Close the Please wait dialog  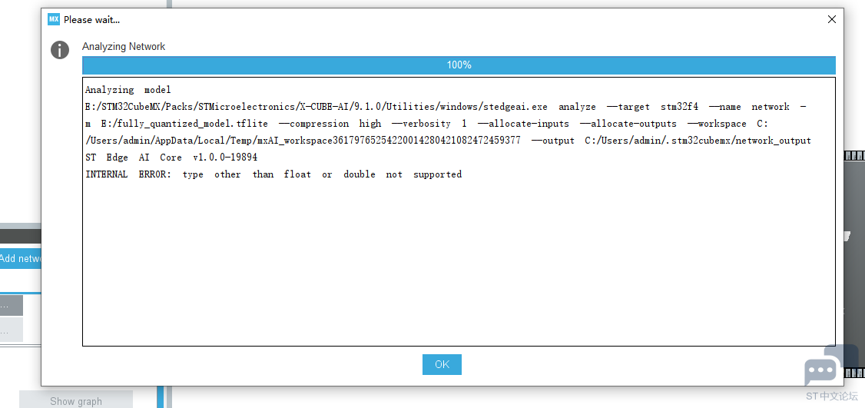[832, 19]
